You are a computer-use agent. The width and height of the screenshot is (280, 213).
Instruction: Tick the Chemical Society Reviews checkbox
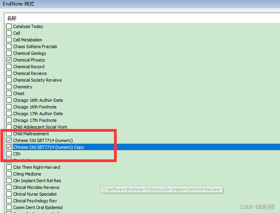[x=9, y=80]
